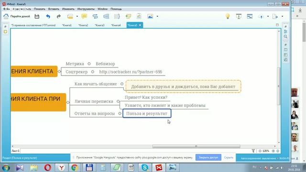Undo the last action
306x172 pixels.
point(48,16)
